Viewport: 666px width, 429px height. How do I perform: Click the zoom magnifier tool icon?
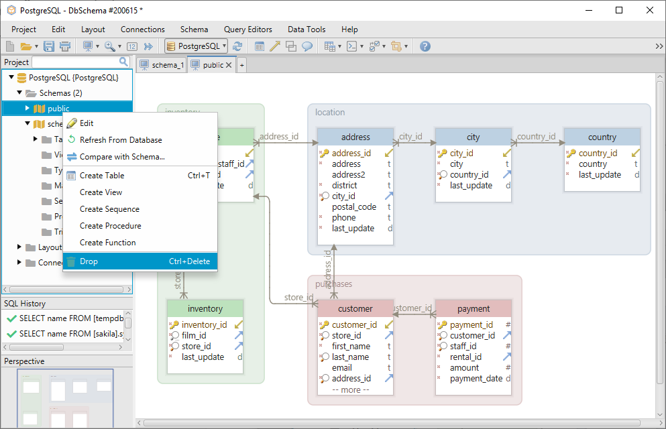[109, 46]
